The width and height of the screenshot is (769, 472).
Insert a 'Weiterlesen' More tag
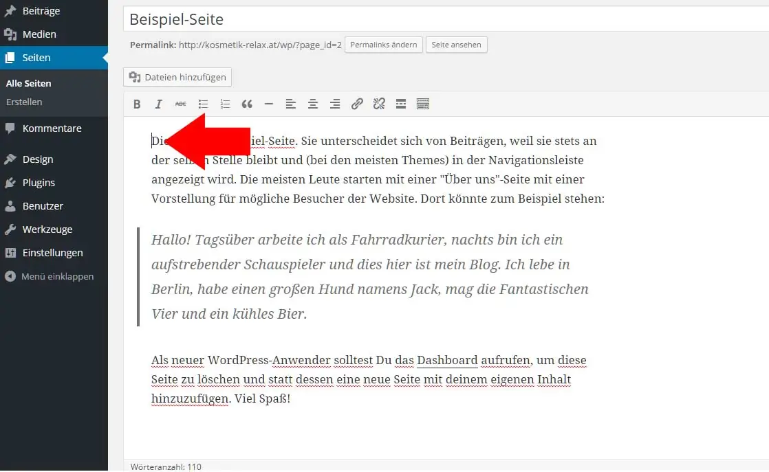401,104
